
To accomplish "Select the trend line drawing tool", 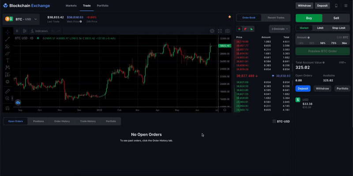I will point(8,39).
